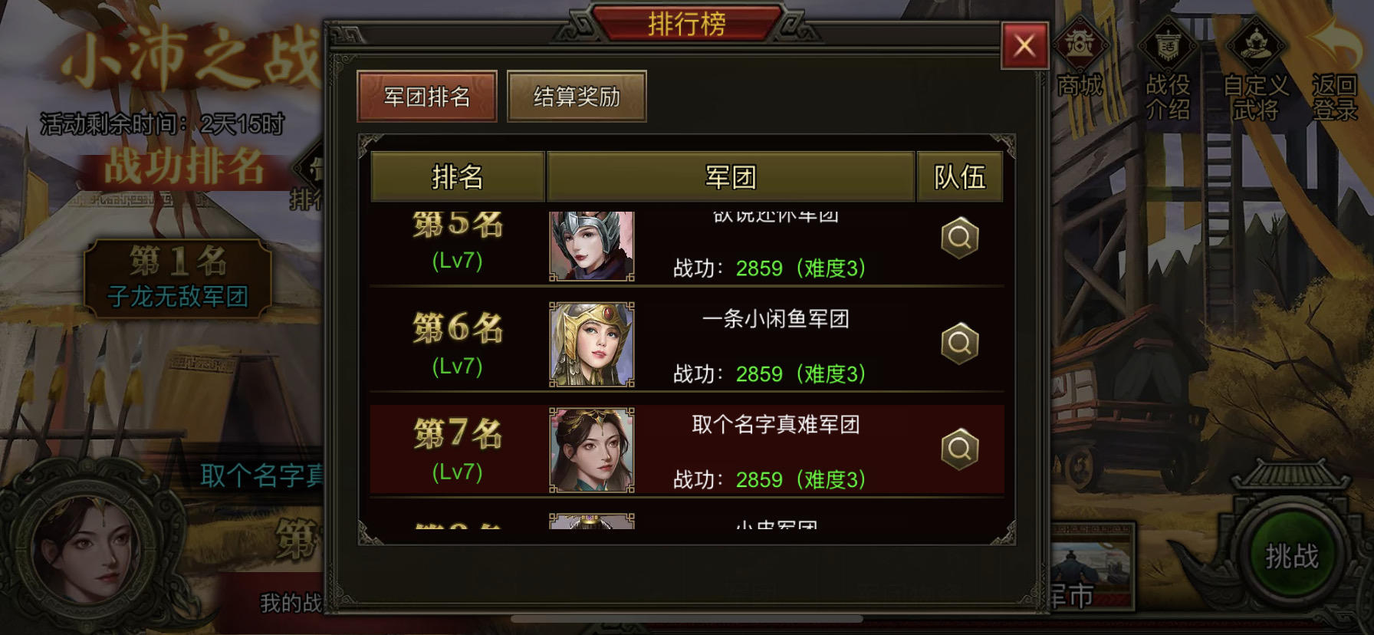Screen dimensions: 1374x635
Task: Inspect 取个名字真难军团 team with magnifier
Action: [x=960, y=449]
